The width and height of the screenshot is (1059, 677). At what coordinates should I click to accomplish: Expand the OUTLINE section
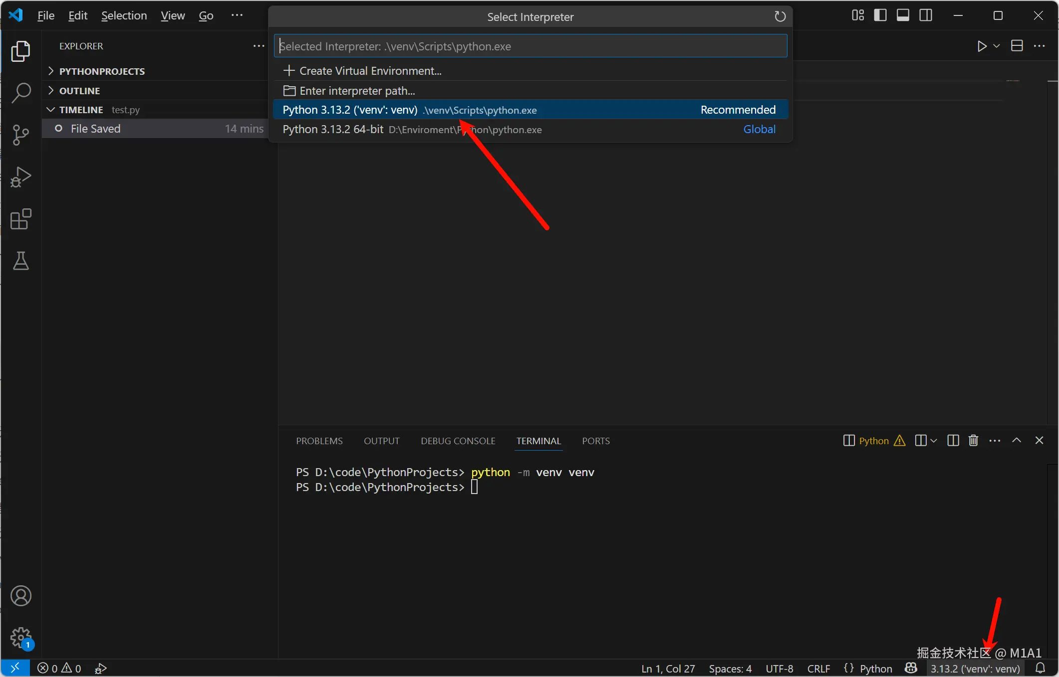pyautogui.click(x=79, y=91)
